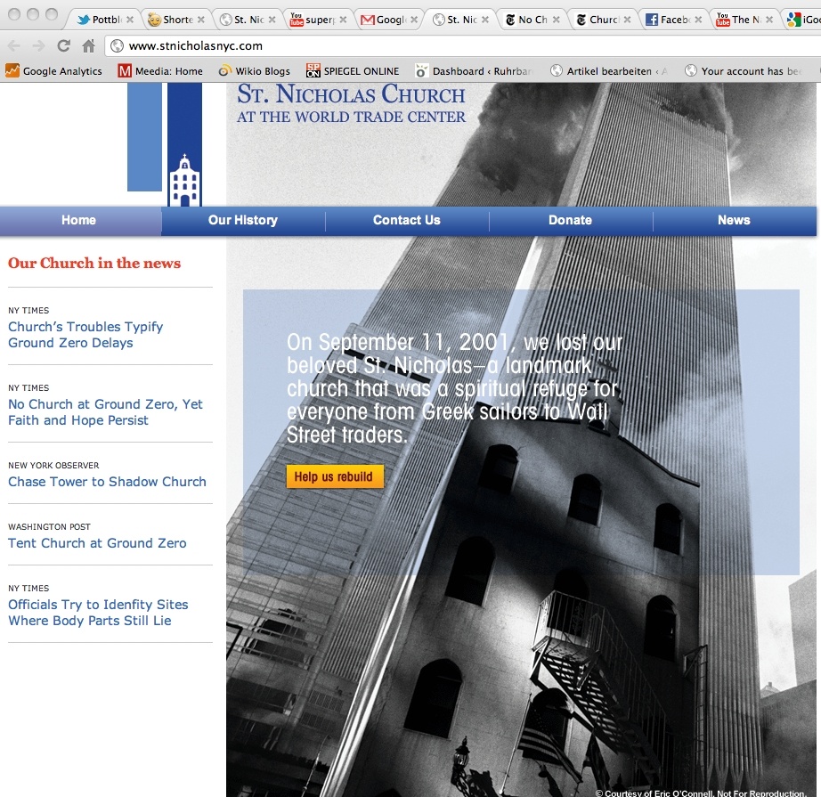
Task: Open the Meedia: Home bookmark
Action: (x=160, y=71)
